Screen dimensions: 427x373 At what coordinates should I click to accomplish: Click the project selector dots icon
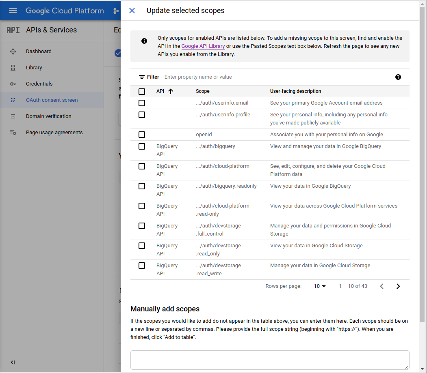116,11
